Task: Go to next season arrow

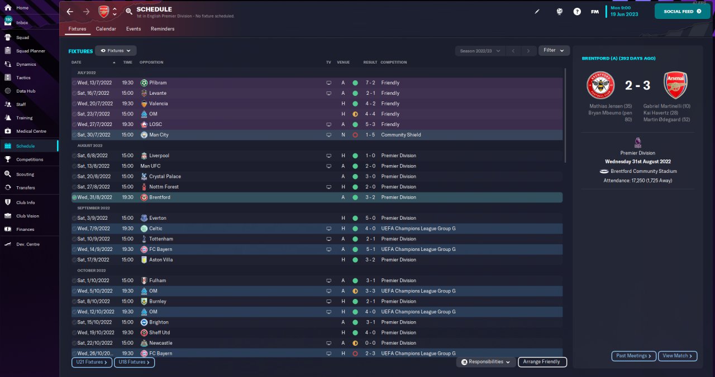Action: (x=528, y=51)
